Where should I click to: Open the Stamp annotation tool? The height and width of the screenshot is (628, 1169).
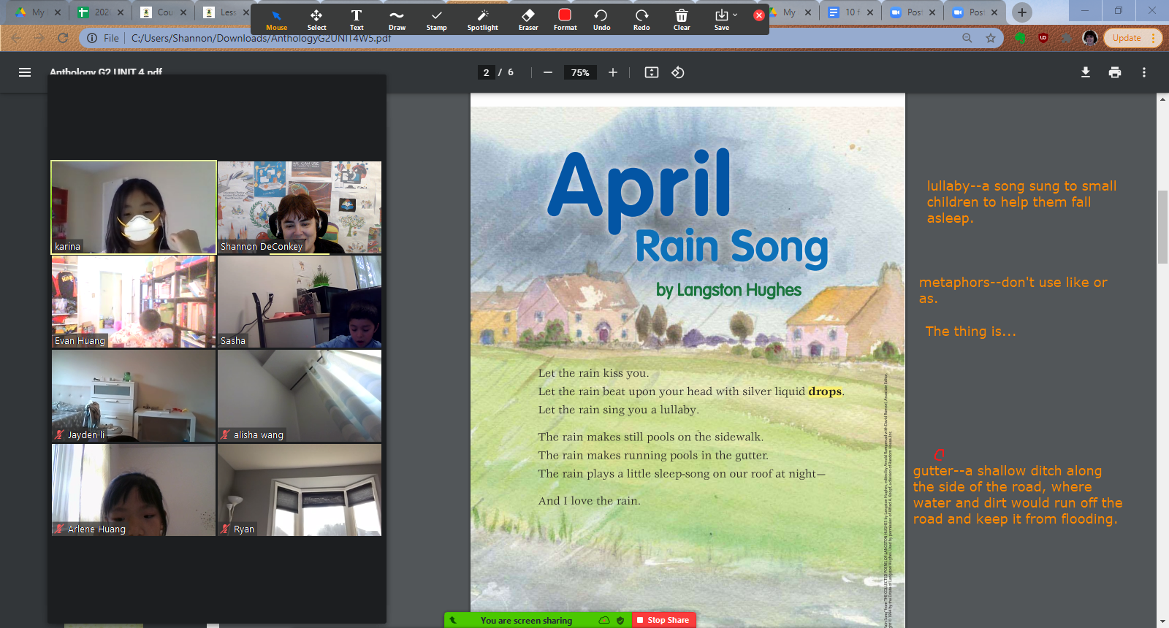click(x=437, y=20)
